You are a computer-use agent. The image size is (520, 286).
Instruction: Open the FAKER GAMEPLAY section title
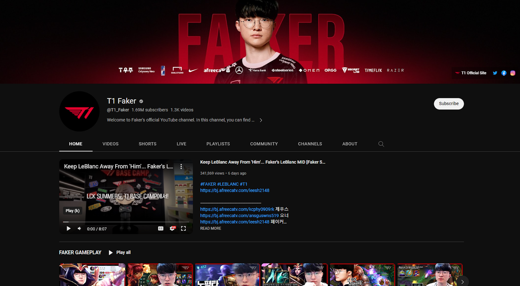[80, 252]
